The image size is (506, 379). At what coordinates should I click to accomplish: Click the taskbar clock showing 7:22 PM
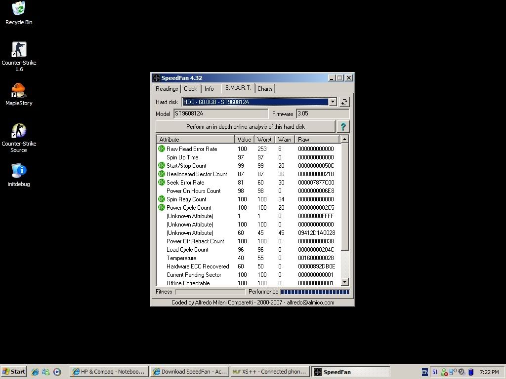[489, 372]
